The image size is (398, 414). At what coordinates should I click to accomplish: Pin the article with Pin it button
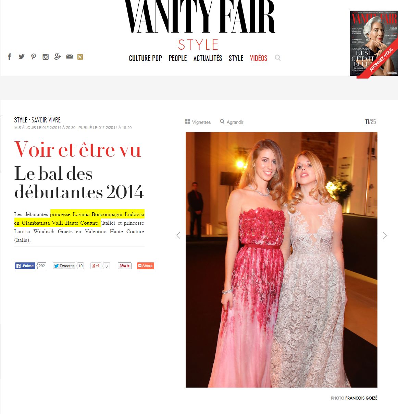click(x=125, y=266)
